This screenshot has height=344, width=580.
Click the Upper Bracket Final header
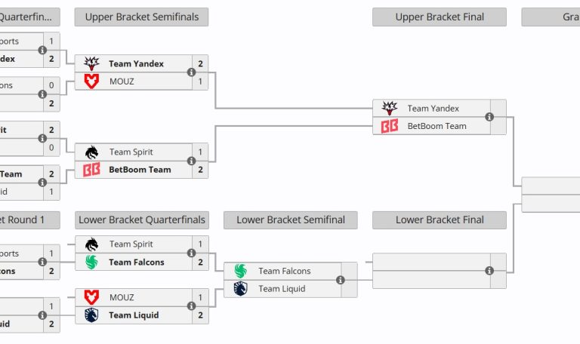440,17
